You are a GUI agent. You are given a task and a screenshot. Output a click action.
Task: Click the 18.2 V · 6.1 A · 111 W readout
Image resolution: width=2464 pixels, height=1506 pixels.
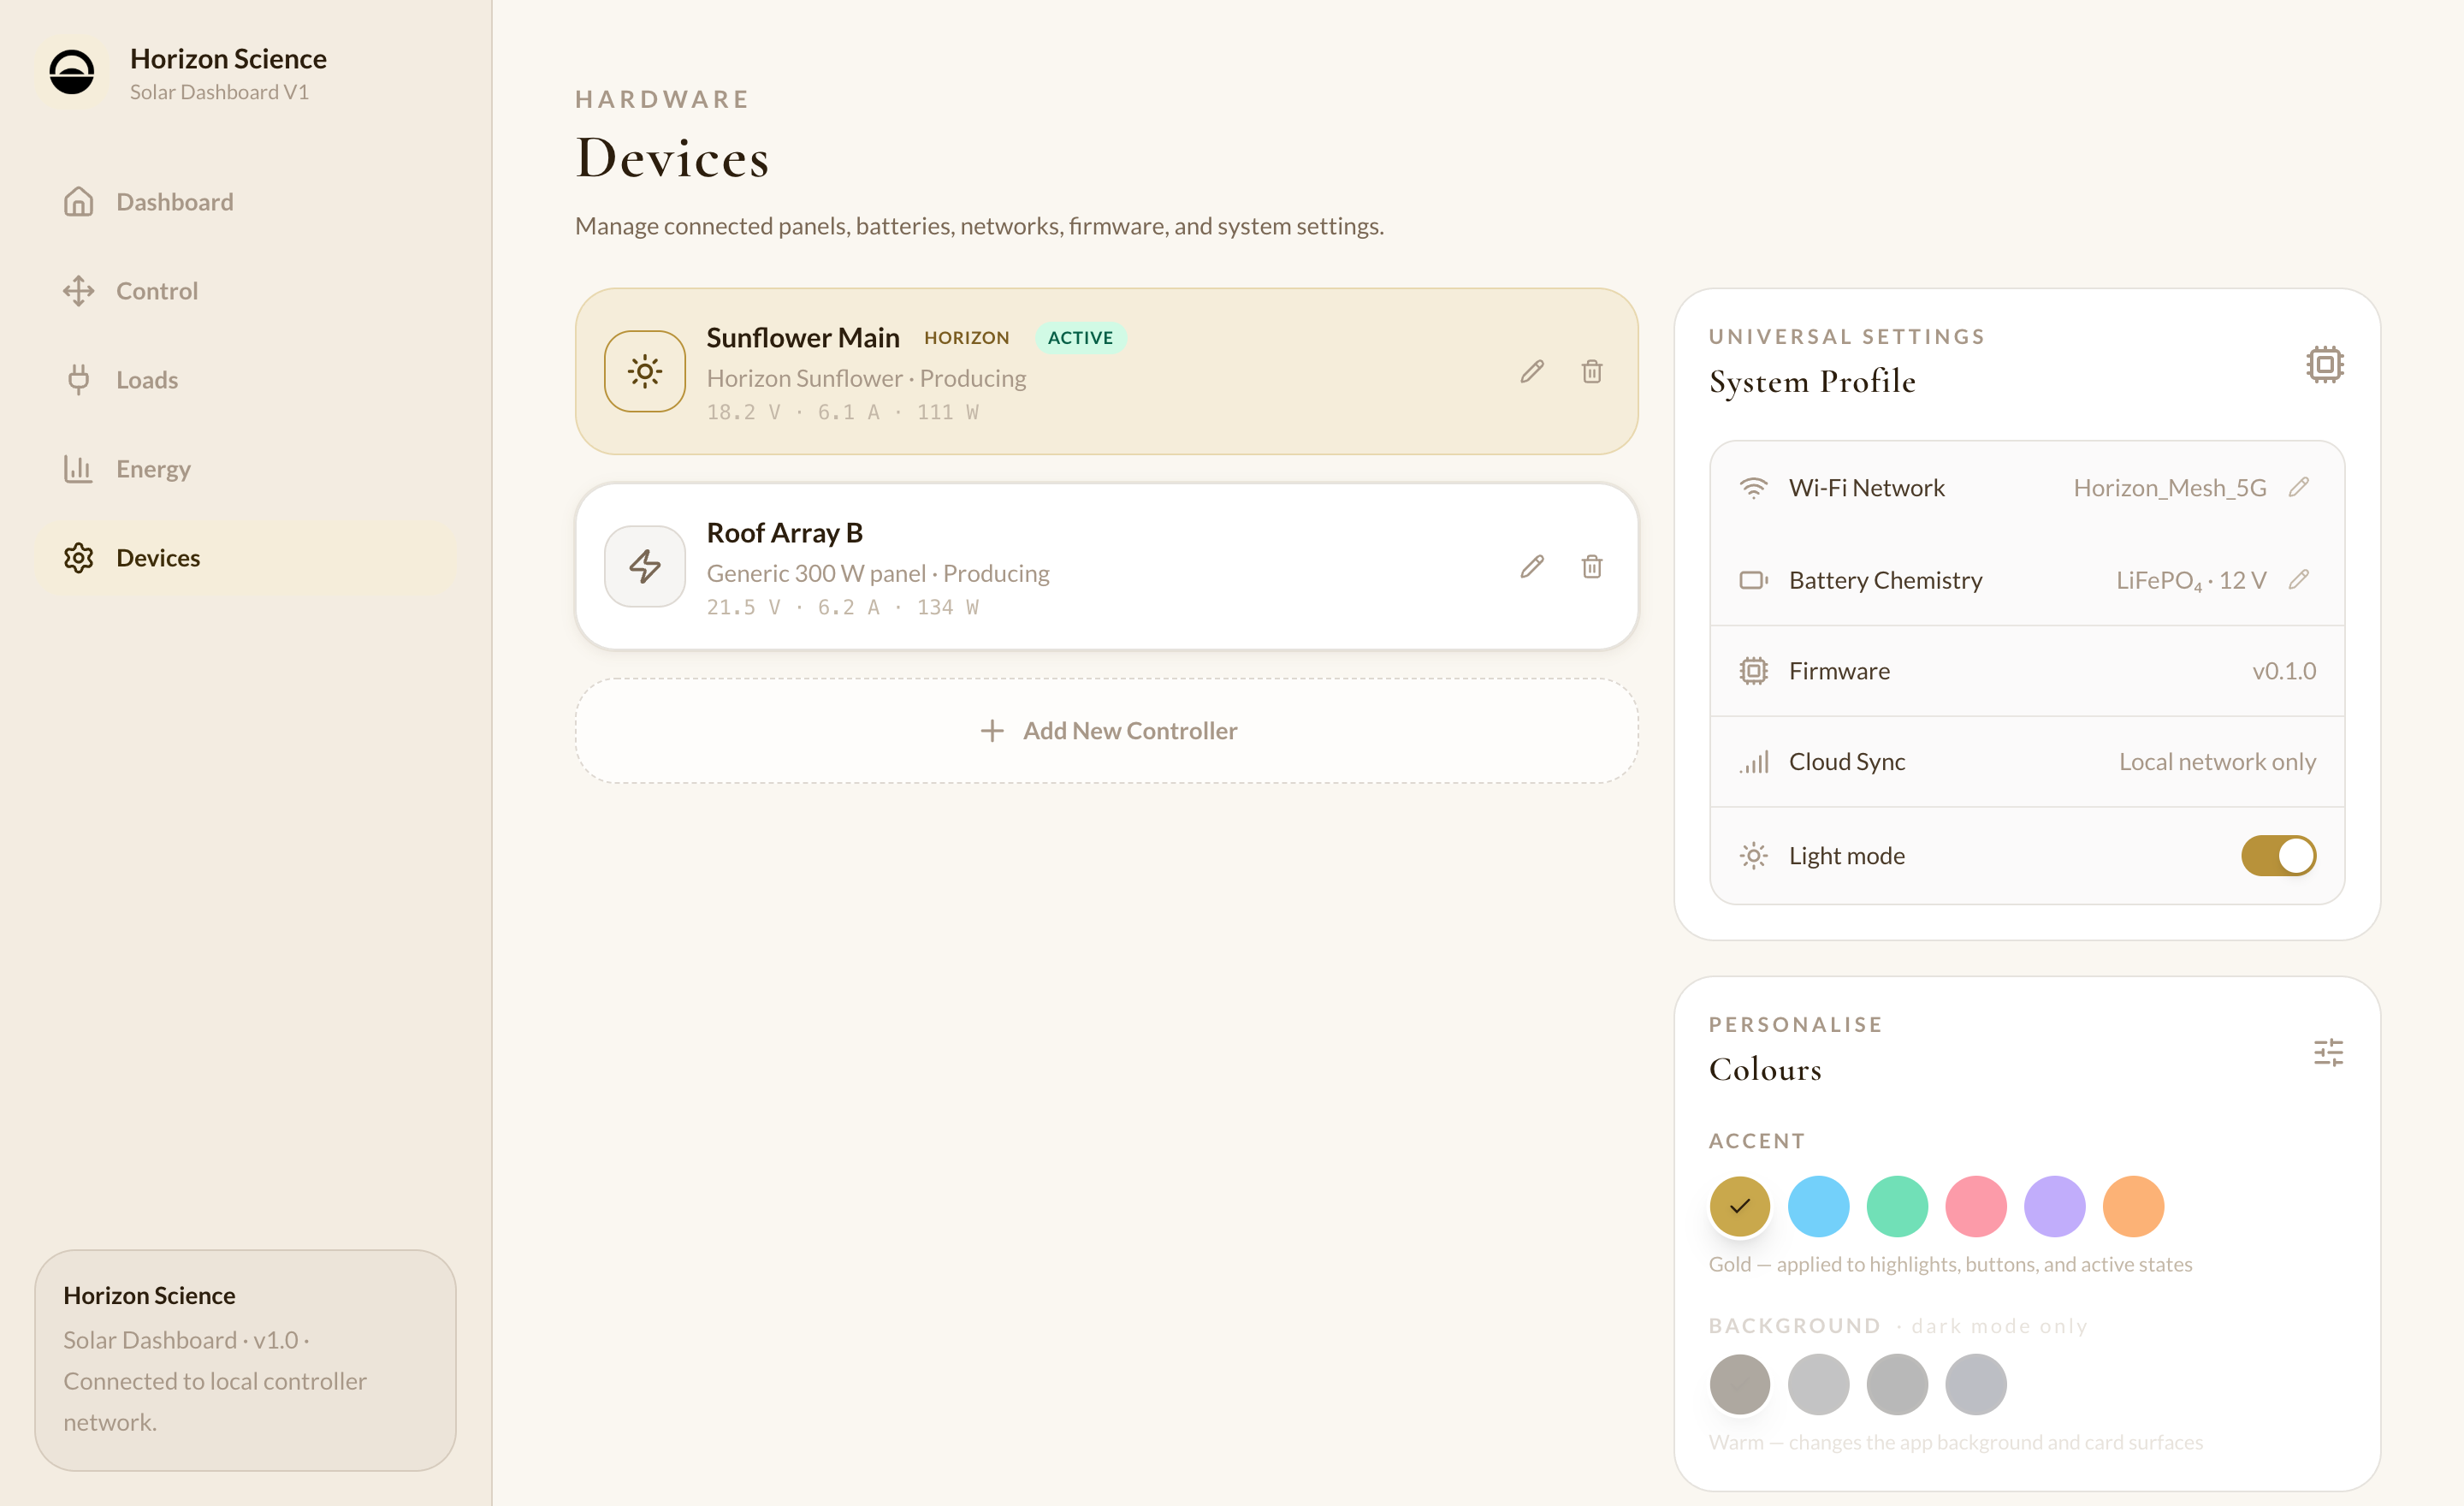point(843,412)
